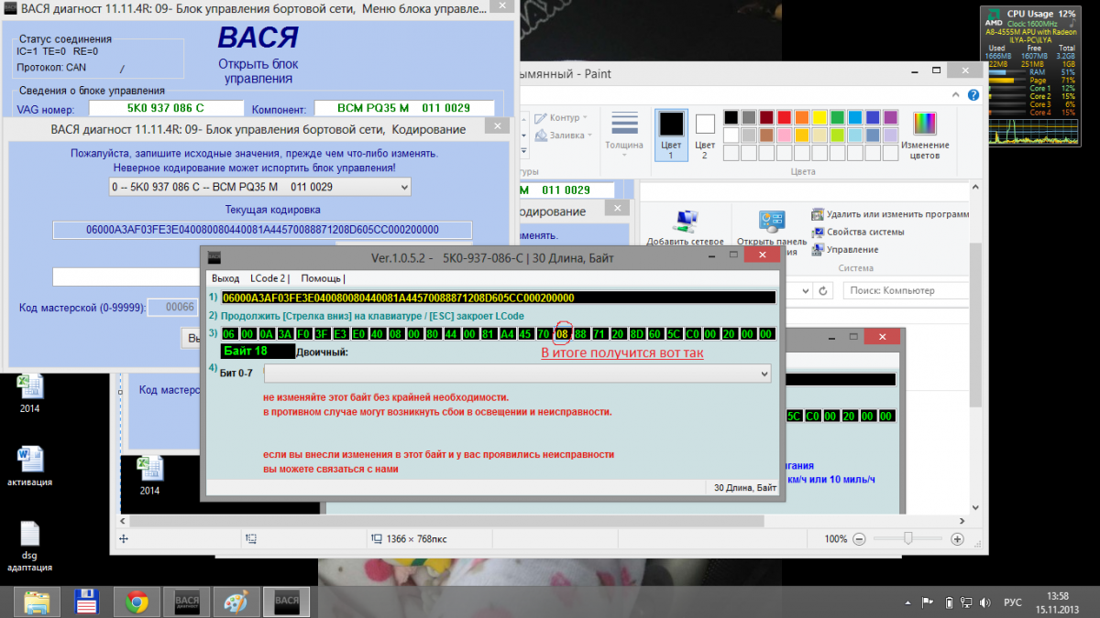Click the battery icon in system tray
The image size is (1100, 618).
(949, 602)
